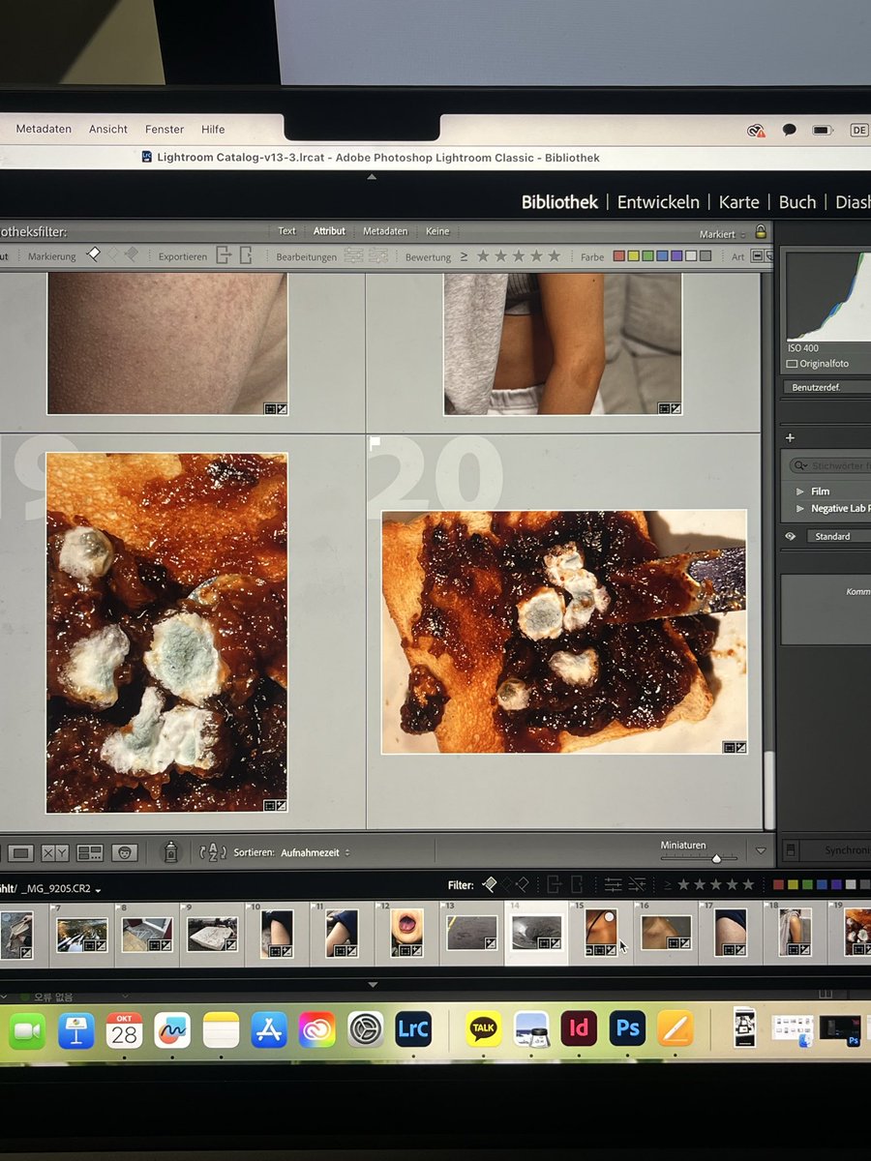Select the toast with knife thumbnail 20
The width and height of the screenshot is (871, 1161).
tap(564, 632)
